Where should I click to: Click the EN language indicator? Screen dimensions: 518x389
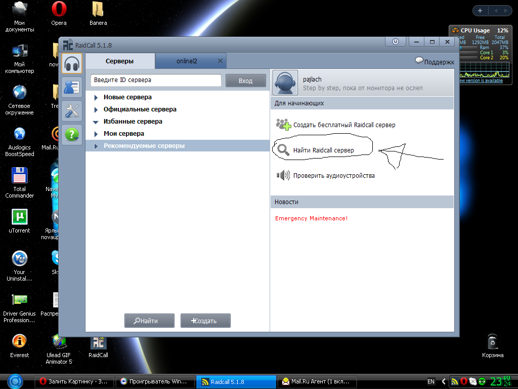coord(431,381)
